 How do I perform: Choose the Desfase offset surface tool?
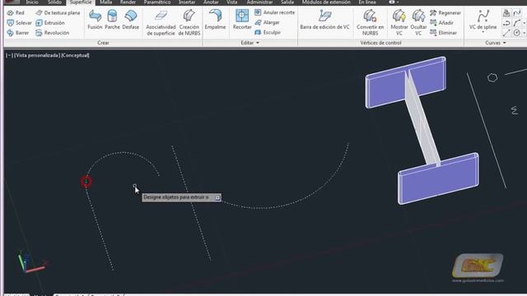[x=130, y=20]
